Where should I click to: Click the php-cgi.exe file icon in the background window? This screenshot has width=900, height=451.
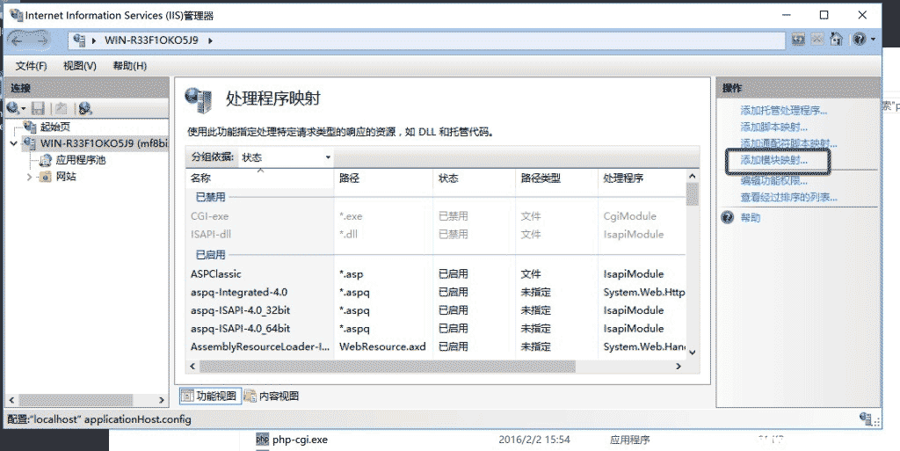click(262, 440)
